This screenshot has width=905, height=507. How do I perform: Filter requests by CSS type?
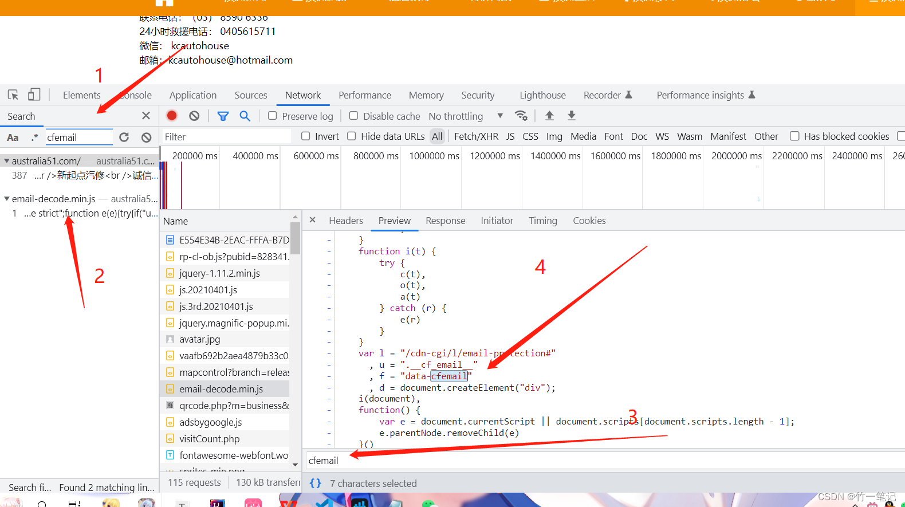530,136
